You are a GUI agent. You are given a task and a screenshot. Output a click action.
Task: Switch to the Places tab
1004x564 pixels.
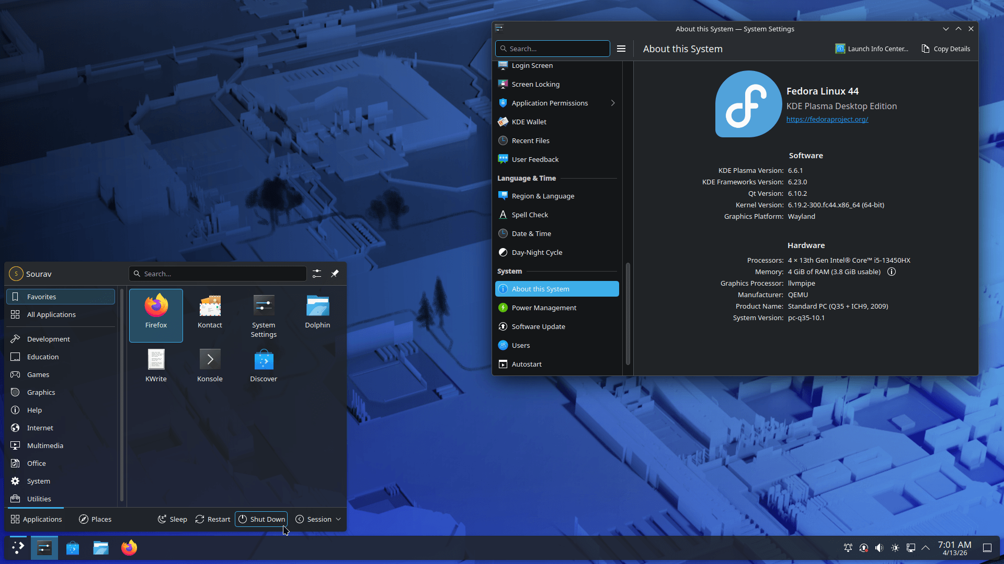pos(95,519)
